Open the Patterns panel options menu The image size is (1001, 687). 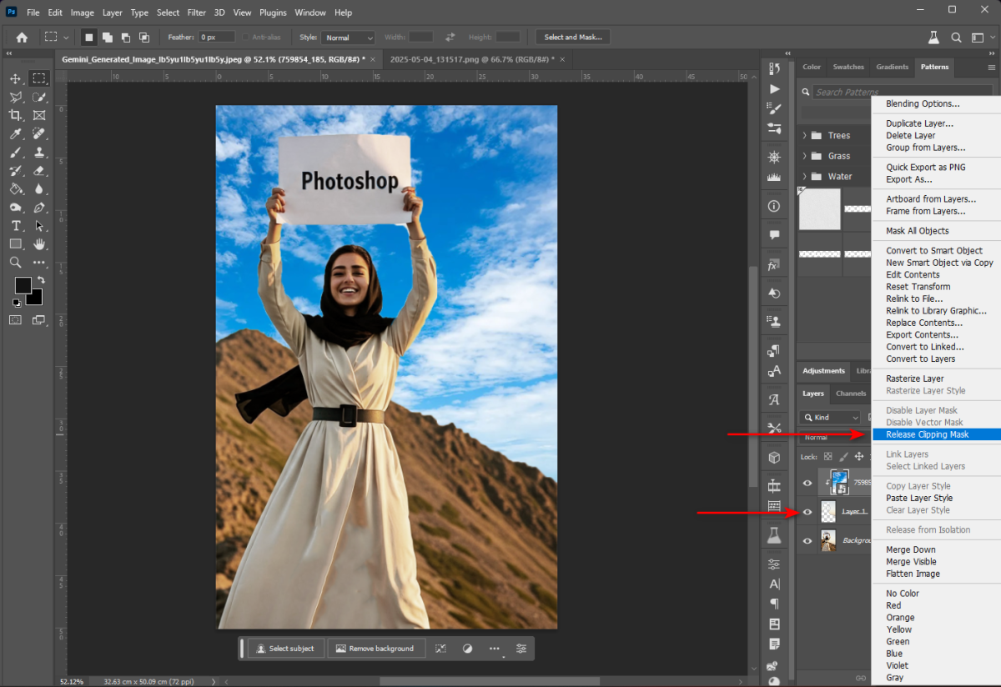coord(991,67)
